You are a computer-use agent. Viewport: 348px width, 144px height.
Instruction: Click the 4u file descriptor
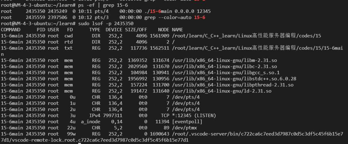[x=73, y=122]
